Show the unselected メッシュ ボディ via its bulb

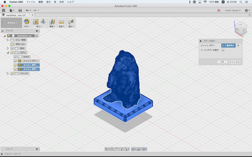(15, 61)
